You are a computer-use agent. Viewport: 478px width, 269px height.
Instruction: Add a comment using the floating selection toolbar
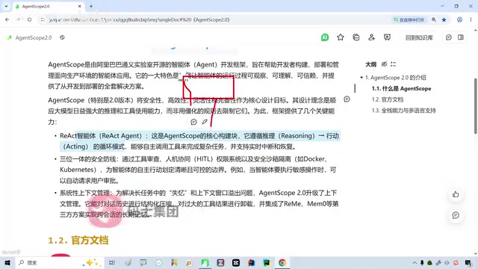click(x=193, y=122)
